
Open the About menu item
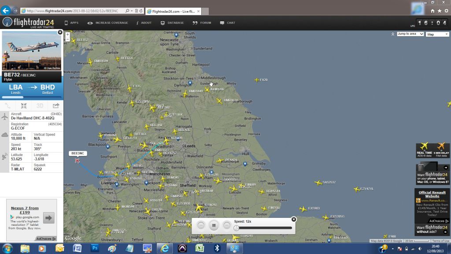tap(144, 23)
